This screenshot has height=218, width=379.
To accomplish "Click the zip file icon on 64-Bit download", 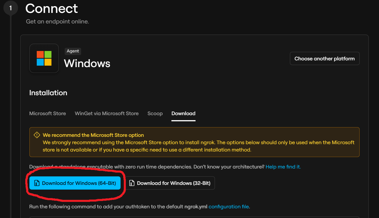I will point(37,183).
